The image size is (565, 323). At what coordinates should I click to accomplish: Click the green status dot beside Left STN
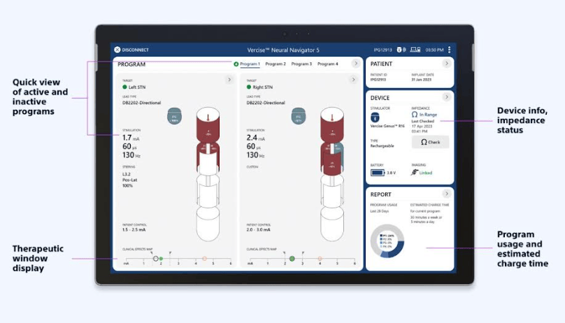[124, 87]
